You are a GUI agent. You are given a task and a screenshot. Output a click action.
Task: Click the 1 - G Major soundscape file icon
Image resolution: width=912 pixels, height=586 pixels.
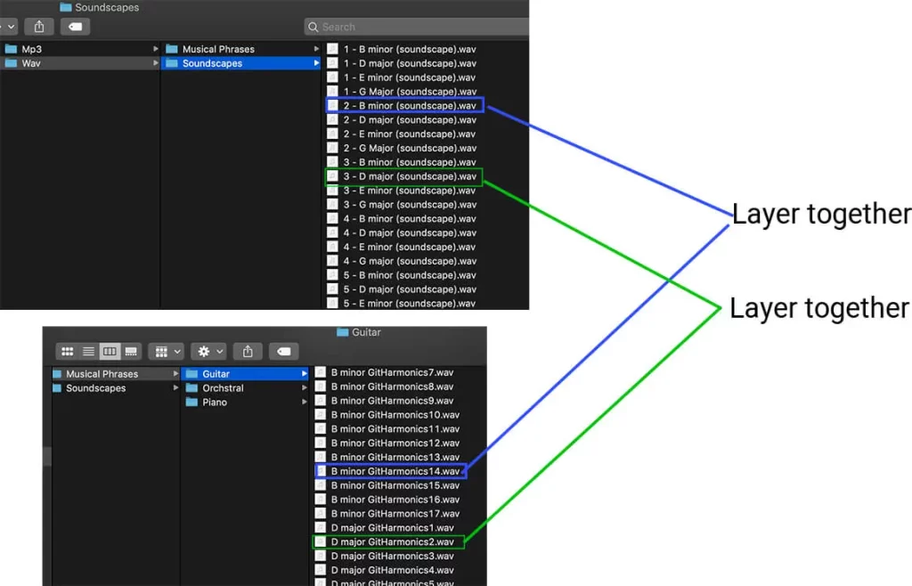click(332, 92)
